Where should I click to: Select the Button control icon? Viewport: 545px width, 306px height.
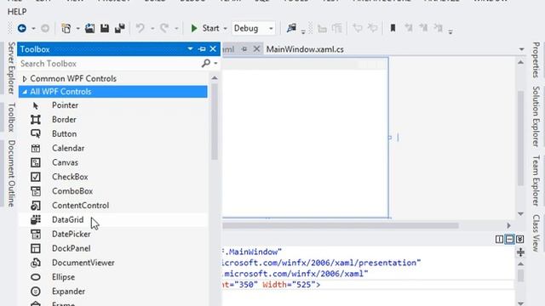(36, 134)
